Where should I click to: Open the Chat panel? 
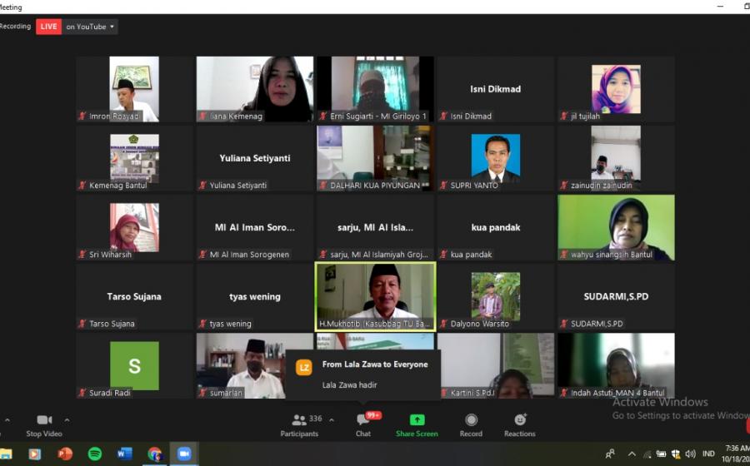coord(363,424)
